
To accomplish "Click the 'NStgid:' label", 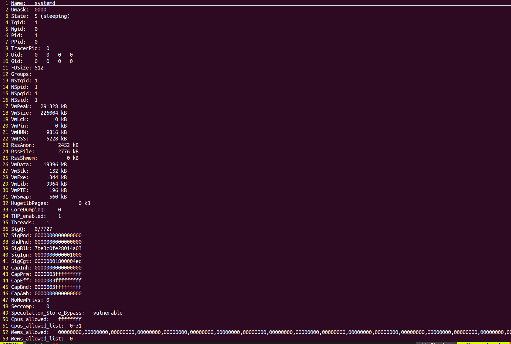I will pos(21,81).
